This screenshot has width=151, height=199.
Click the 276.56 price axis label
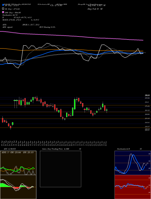pyautogui.click(x=147, y=106)
